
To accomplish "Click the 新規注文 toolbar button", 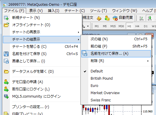I will [x=88, y=18].
